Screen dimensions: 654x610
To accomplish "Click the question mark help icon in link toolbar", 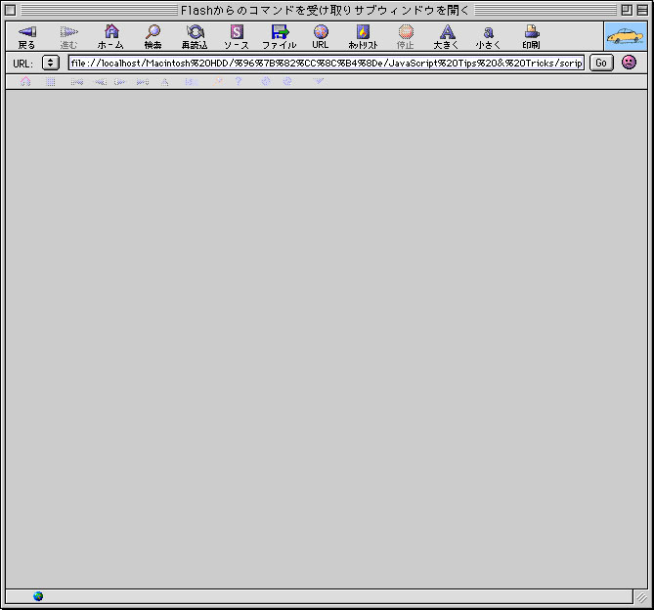I will pos(239,81).
